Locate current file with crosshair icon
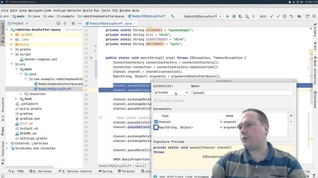 tap(59, 23)
